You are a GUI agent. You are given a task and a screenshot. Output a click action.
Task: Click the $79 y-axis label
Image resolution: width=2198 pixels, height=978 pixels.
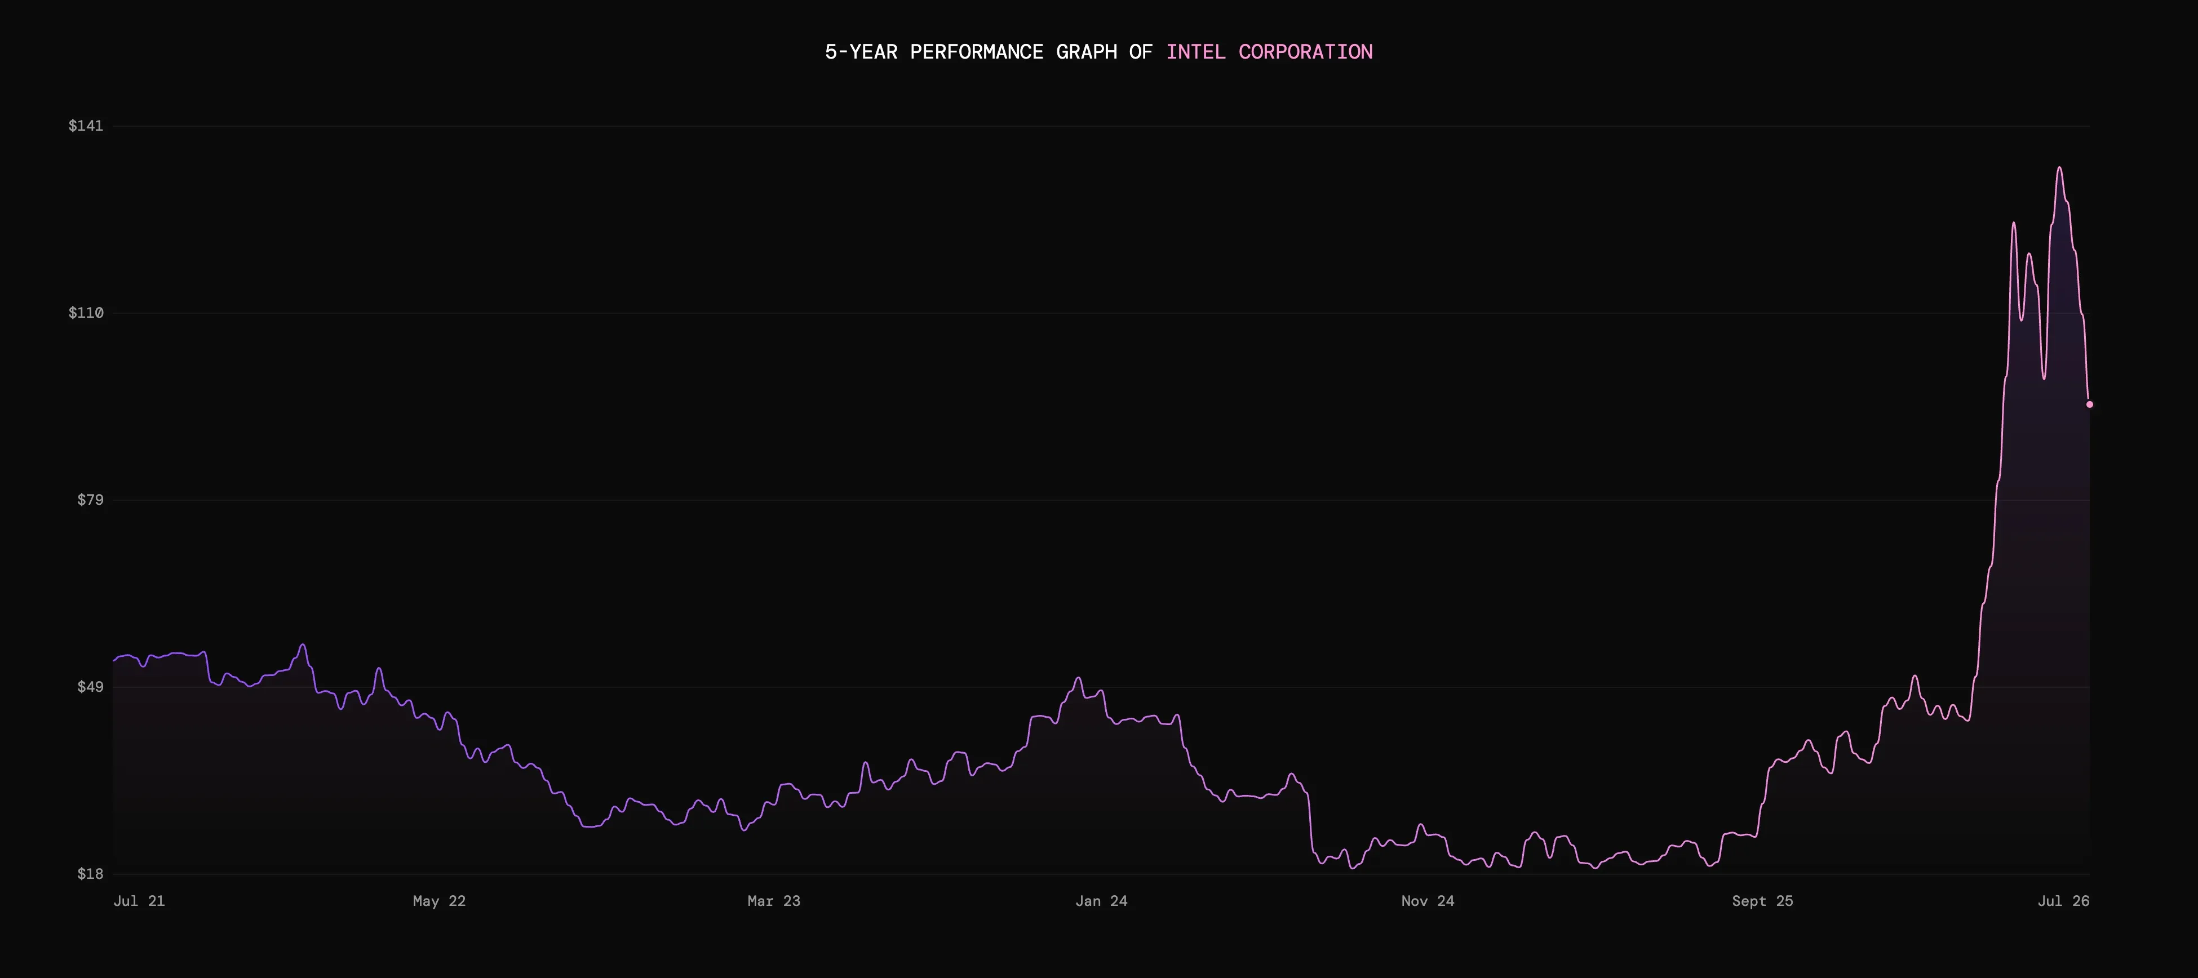coord(90,500)
